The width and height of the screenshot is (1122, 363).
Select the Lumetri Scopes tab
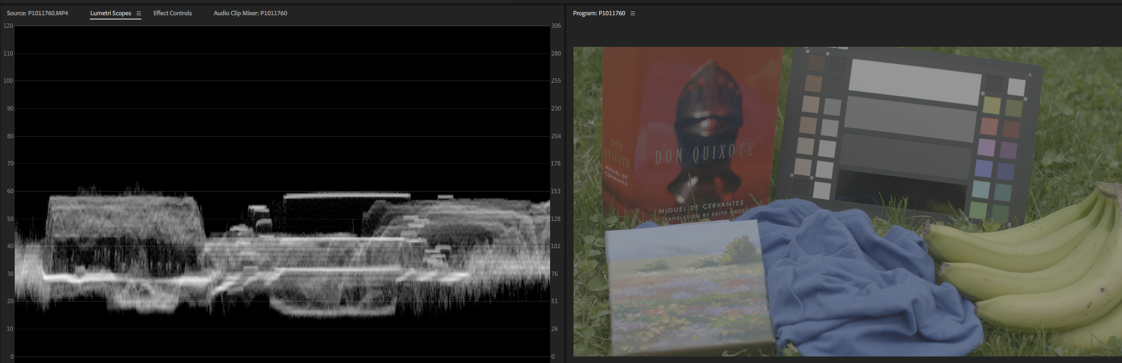pyautogui.click(x=110, y=13)
